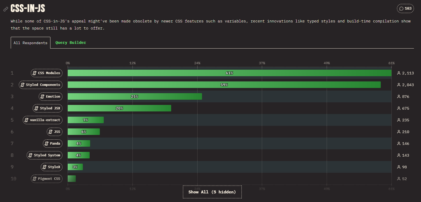Click the note icon in vanilla-extract label
This screenshot has height=202, width=421.
click(26, 120)
